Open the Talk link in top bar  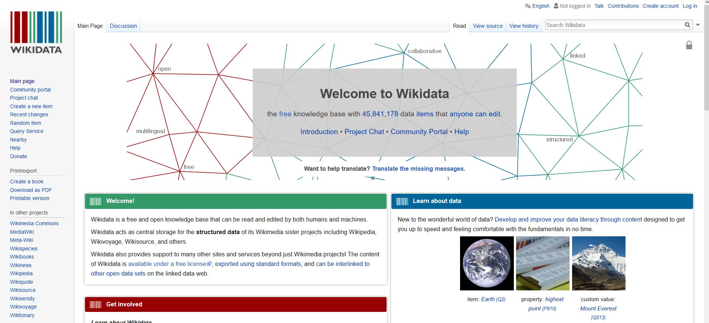click(x=599, y=6)
